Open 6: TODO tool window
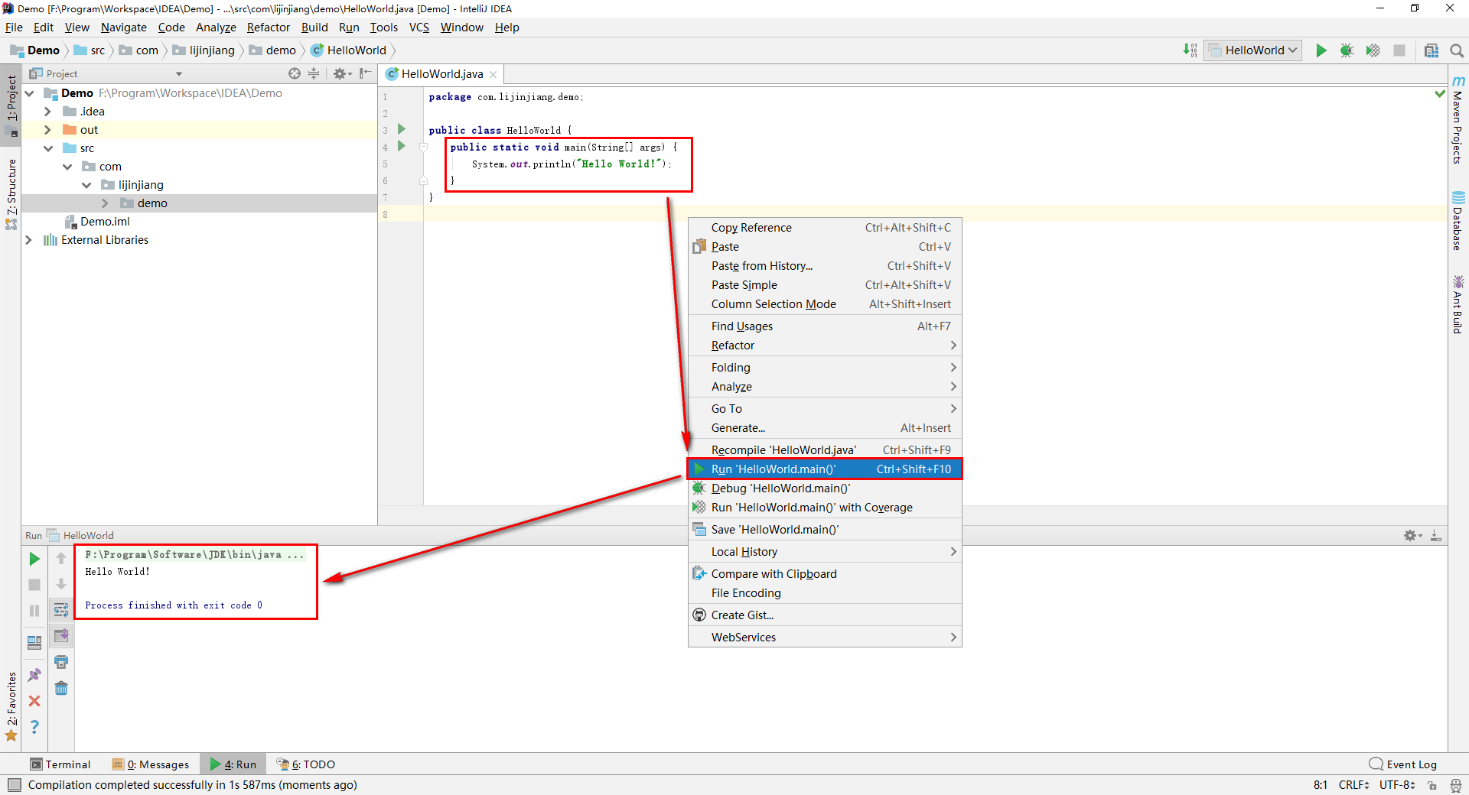 [306, 764]
